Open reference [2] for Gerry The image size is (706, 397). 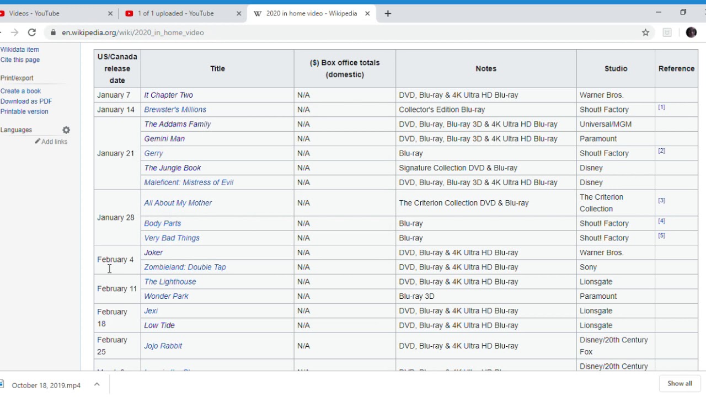pyautogui.click(x=661, y=151)
